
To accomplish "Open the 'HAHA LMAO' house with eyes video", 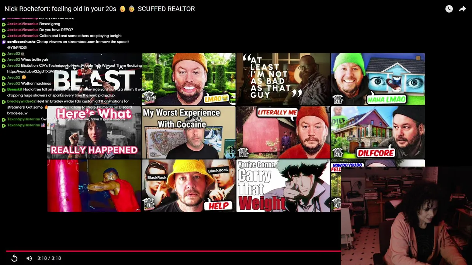I will pos(378,79).
